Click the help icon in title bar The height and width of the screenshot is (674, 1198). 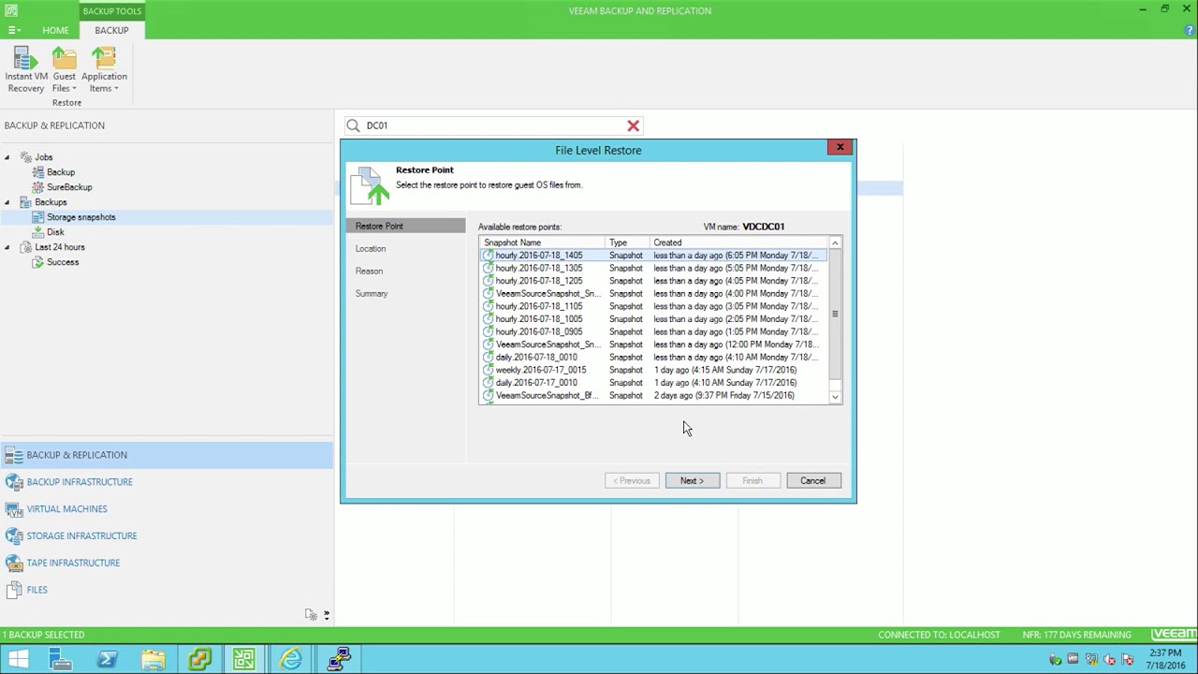coord(1189,30)
